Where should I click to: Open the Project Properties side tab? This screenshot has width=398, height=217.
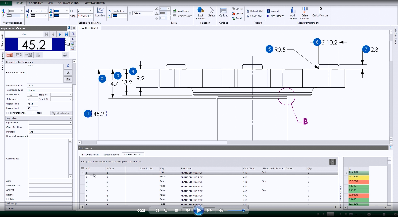click(x=2, y=61)
